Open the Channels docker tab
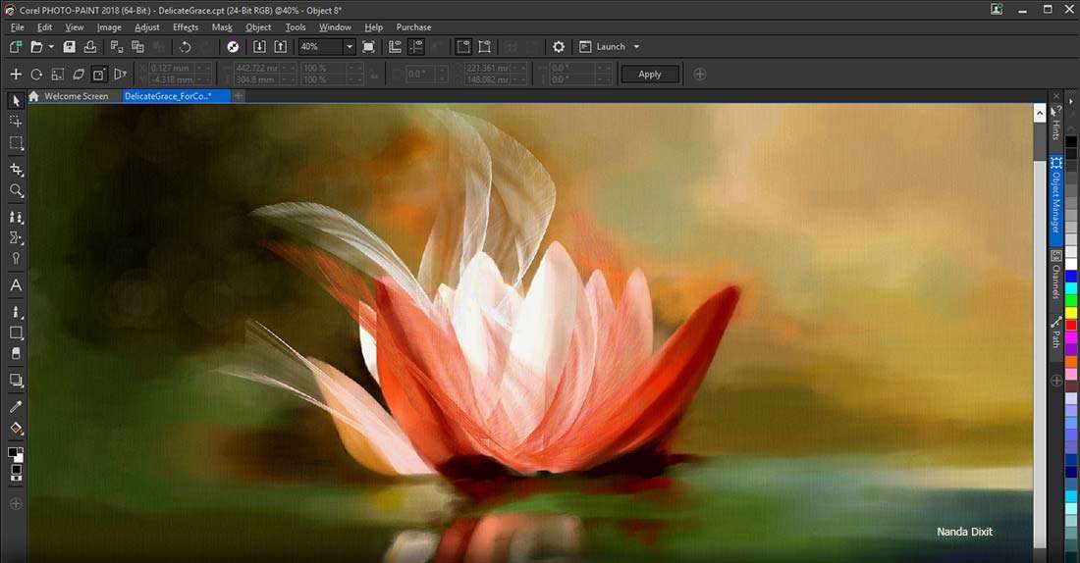 coord(1056,275)
